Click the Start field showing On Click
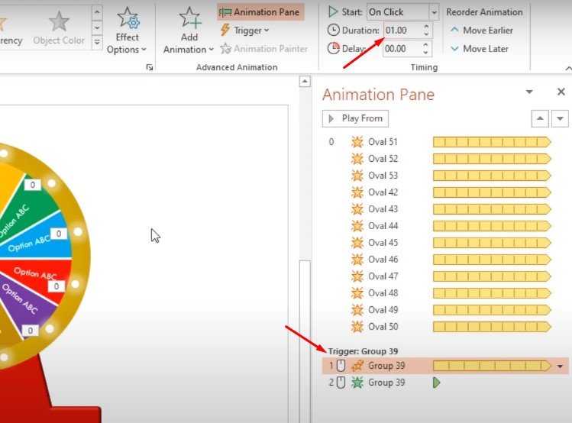572x423 pixels. tap(398, 12)
